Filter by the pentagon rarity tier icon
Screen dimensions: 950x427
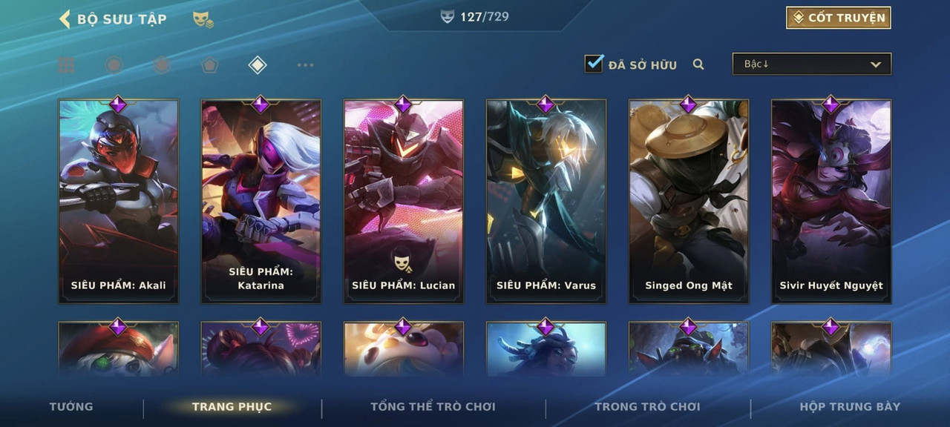click(209, 65)
